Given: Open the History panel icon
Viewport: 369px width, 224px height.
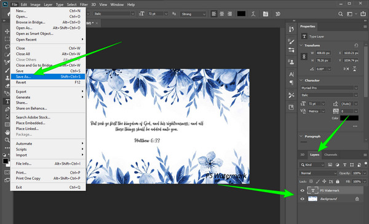Looking at the screenshot, I should coord(292,29).
